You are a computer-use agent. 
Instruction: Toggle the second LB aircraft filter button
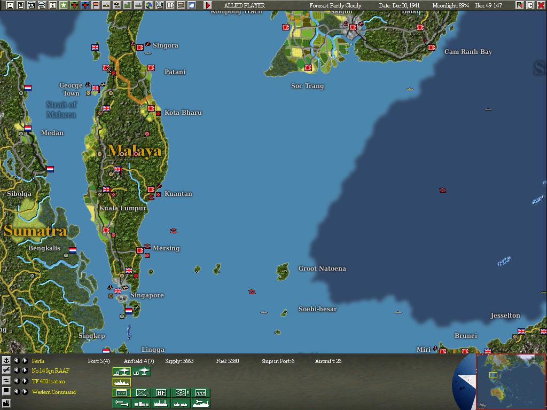point(141,372)
